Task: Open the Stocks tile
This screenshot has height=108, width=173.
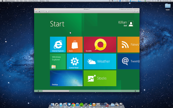Action: coord(100,78)
